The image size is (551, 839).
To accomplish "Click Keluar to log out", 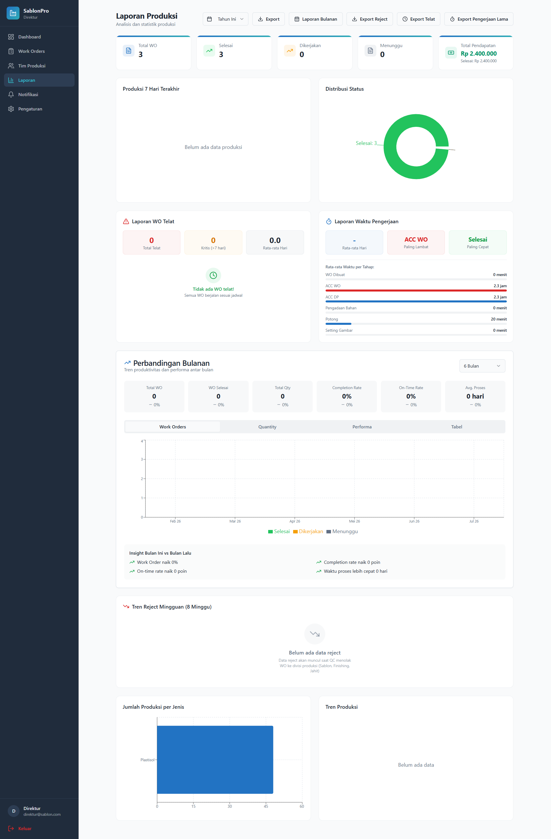I will tap(39, 828).
